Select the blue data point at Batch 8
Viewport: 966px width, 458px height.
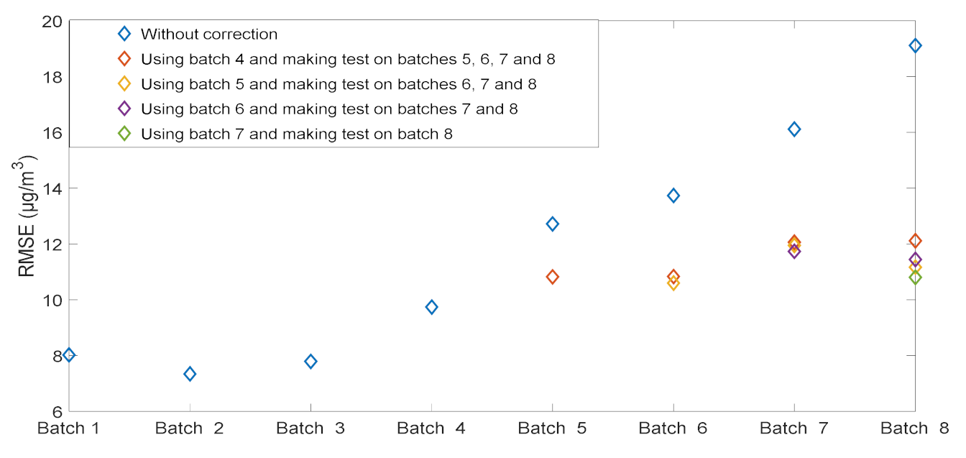click(x=915, y=45)
